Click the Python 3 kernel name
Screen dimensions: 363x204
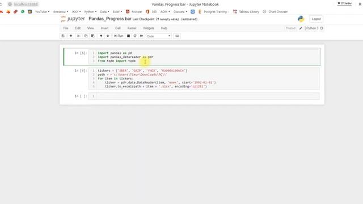tap(312, 28)
